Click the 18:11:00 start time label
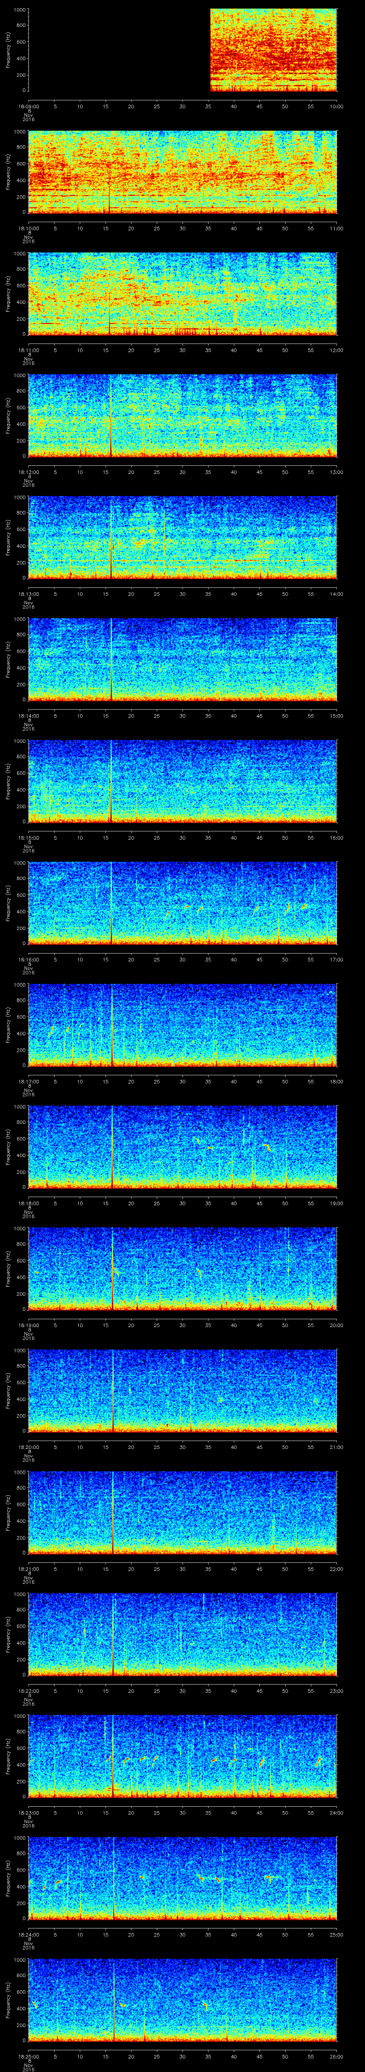The height and width of the screenshot is (2072, 365). pyautogui.click(x=28, y=350)
